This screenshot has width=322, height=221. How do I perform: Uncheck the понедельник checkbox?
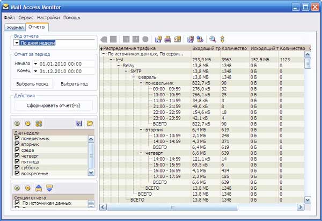[17, 138]
